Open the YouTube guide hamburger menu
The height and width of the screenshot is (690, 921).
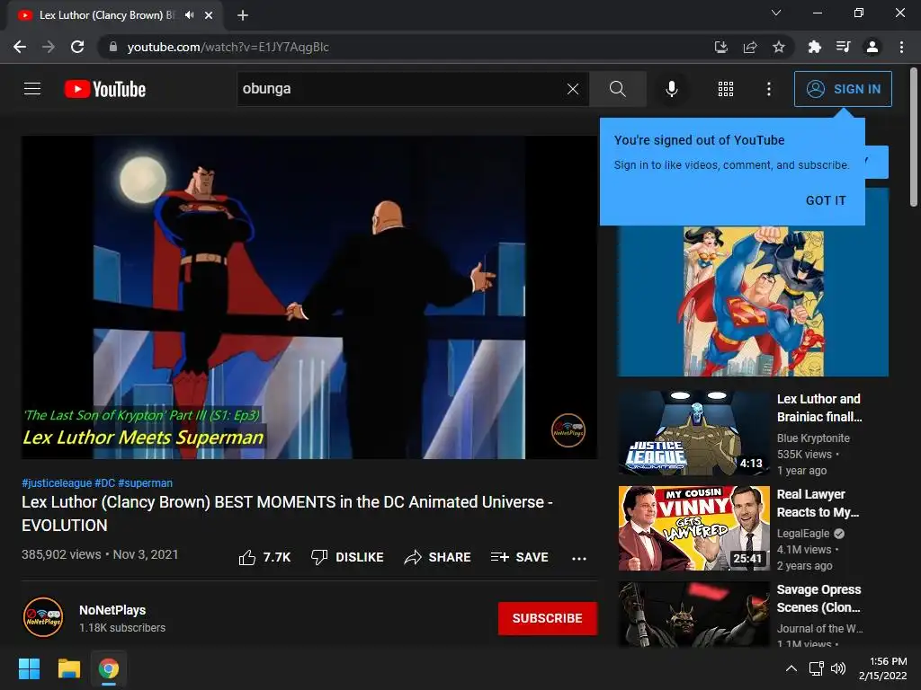(x=32, y=89)
